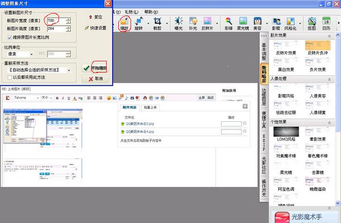Click the 抠图 cutout tool icon
The height and width of the screenshot is (223, 341).
pyautogui.click(x=312, y=23)
